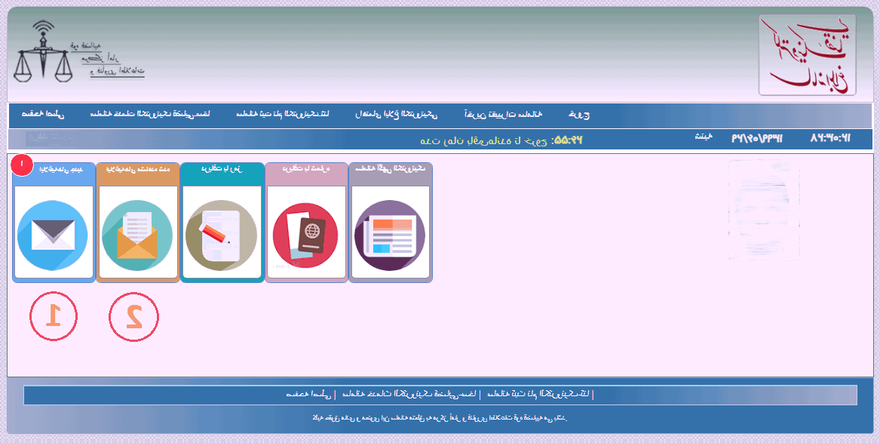Screen dimensions: 880x443
Task: Open the shortest item in the navigation menu
Action: tap(579, 115)
